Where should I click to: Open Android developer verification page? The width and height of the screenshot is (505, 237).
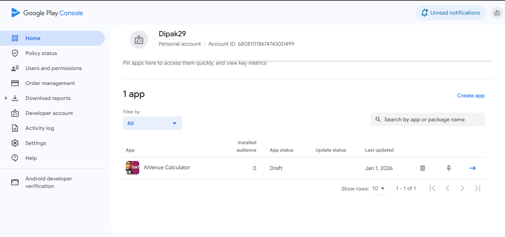click(x=49, y=182)
